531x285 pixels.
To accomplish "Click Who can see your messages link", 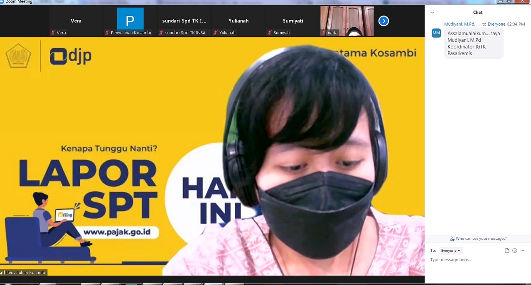I will pos(481,239).
